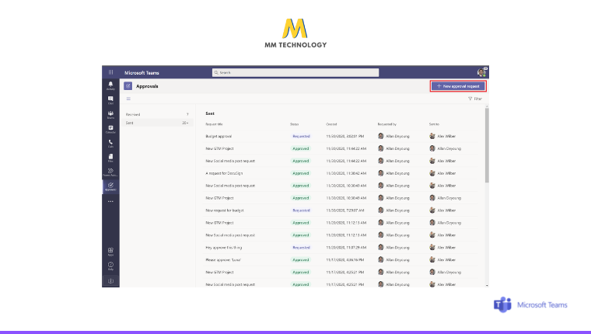Select the Sent list
The height and width of the screenshot is (334, 591).
pos(157,123)
